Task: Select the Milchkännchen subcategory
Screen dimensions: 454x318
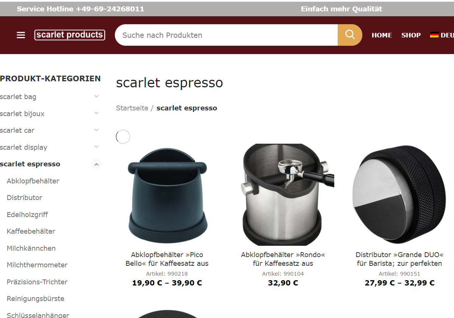Action: click(x=31, y=248)
